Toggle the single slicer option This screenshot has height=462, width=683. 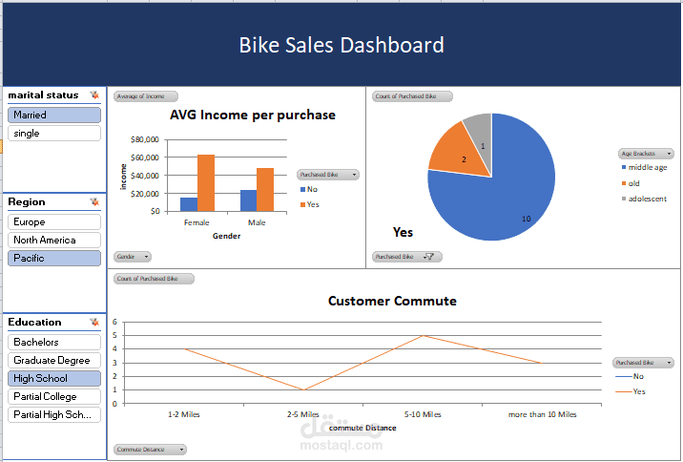point(53,134)
